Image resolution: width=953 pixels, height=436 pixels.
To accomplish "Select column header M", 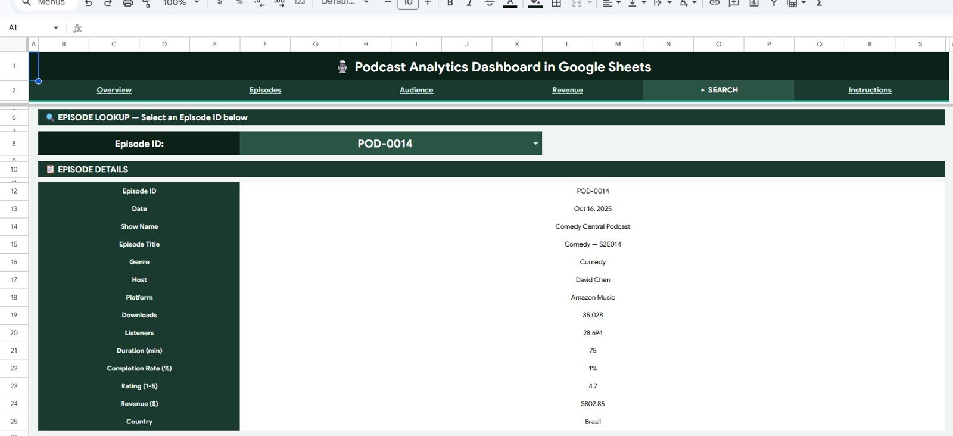I will [618, 44].
